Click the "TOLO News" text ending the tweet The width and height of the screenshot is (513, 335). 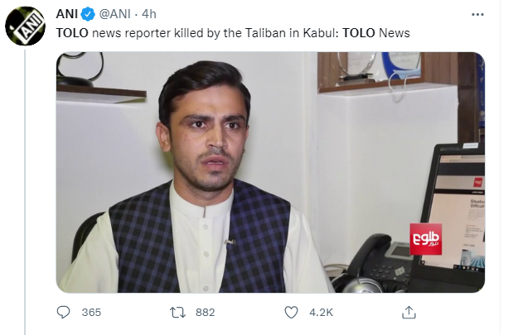click(376, 33)
